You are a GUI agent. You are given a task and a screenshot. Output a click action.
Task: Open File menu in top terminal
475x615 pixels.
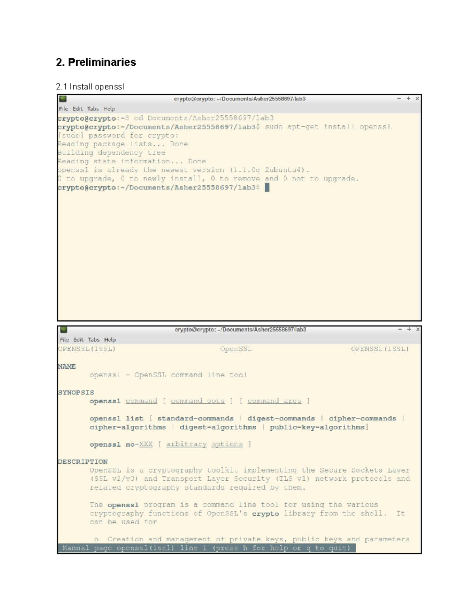click(64, 109)
